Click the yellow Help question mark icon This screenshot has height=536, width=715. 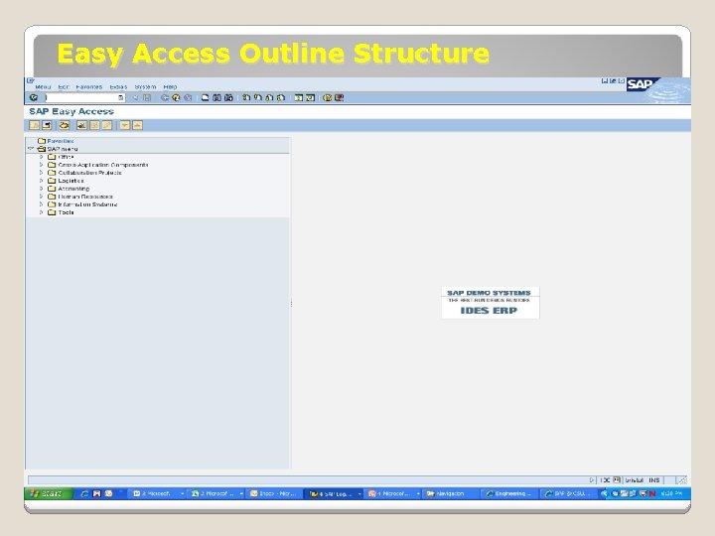click(x=328, y=97)
